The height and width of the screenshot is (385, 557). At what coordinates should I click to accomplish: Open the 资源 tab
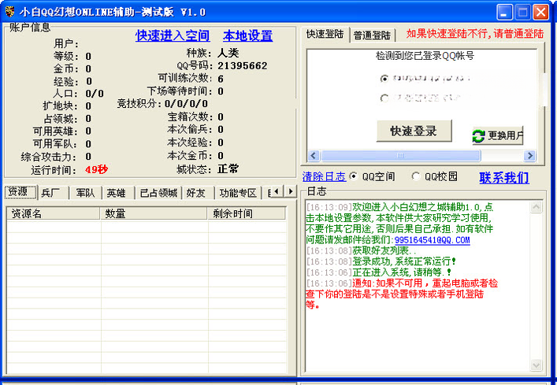(20, 192)
